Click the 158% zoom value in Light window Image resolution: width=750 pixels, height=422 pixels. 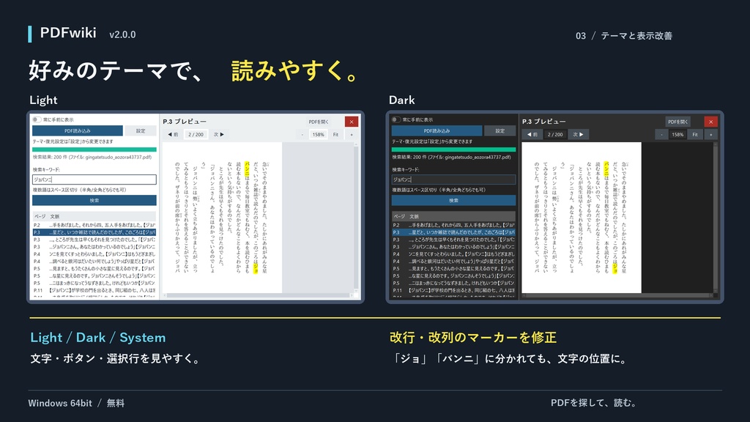[x=319, y=135]
